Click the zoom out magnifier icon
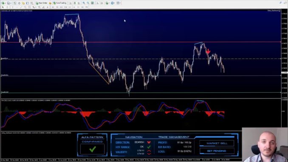The image size is (288, 162). click(x=88, y=3)
